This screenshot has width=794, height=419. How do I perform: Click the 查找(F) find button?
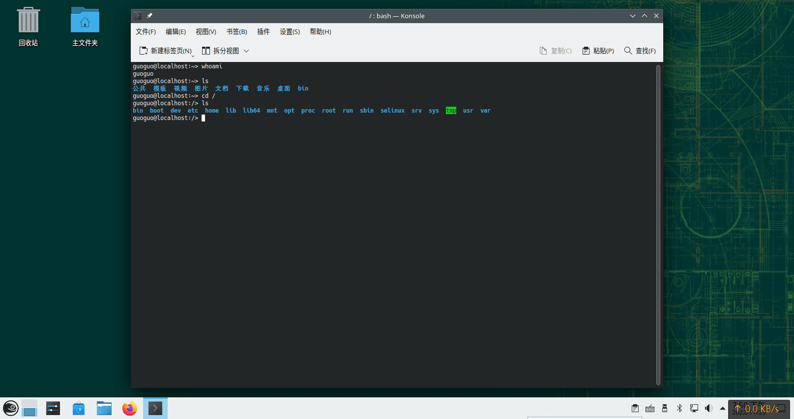(x=640, y=51)
